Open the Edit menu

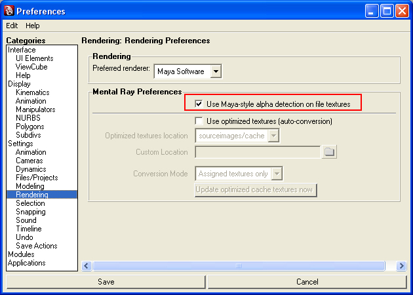pos(12,26)
